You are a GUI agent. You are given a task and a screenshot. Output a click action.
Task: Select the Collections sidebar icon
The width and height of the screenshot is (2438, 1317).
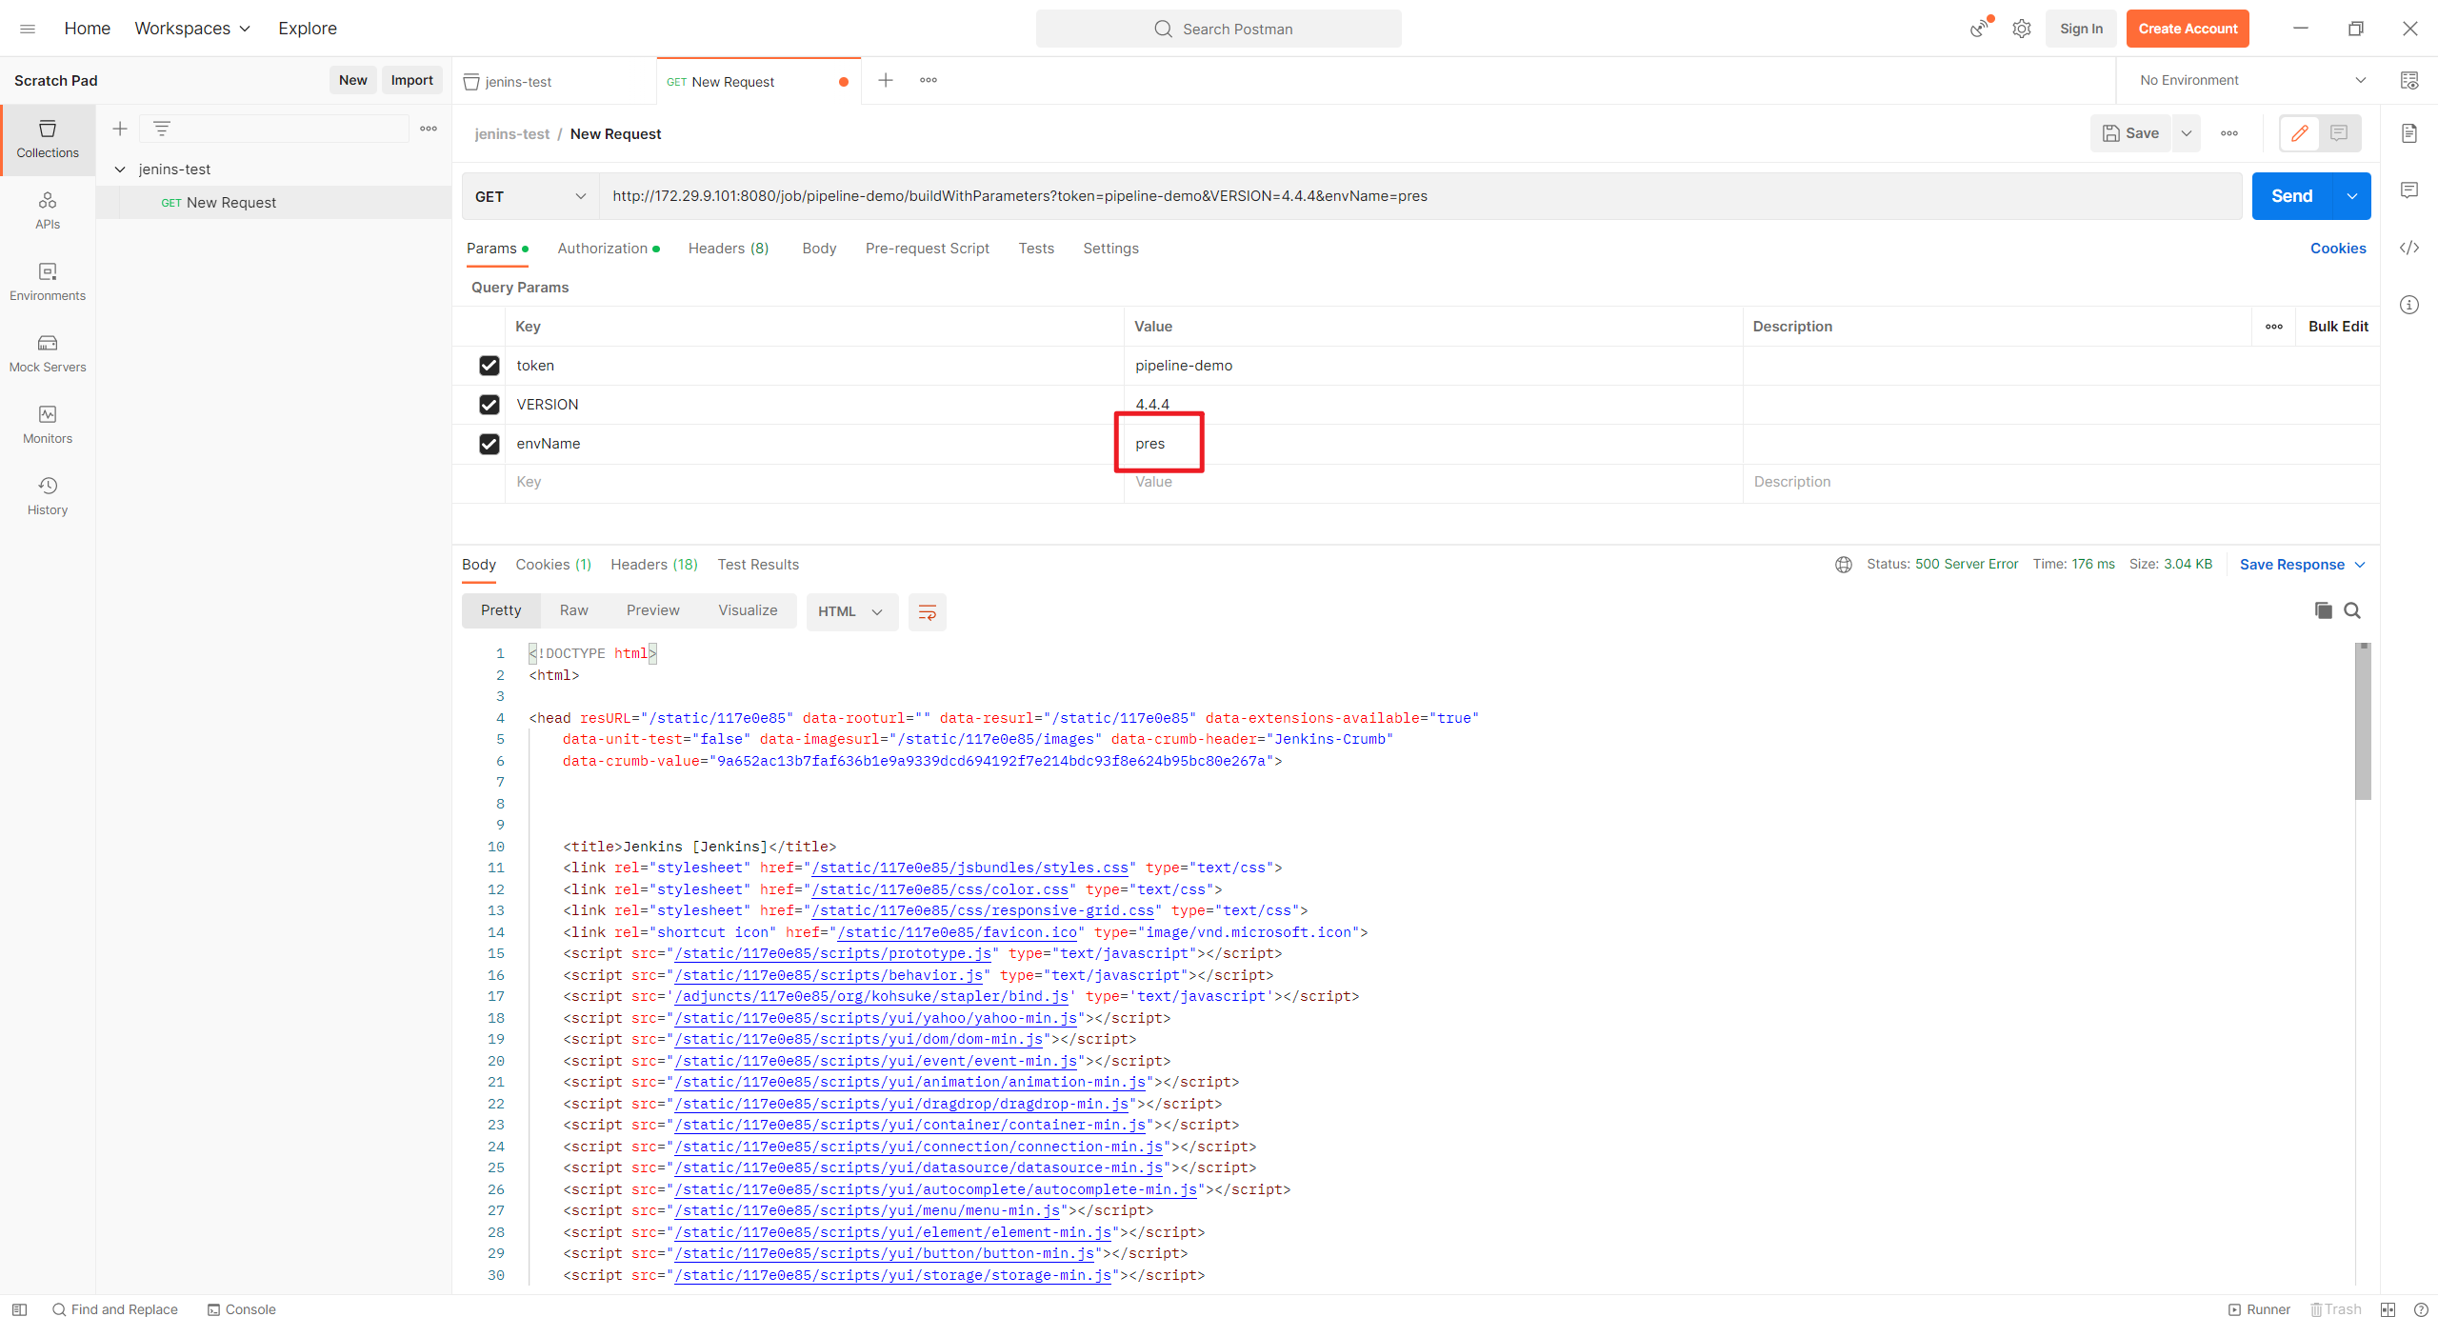coord(48,139)
